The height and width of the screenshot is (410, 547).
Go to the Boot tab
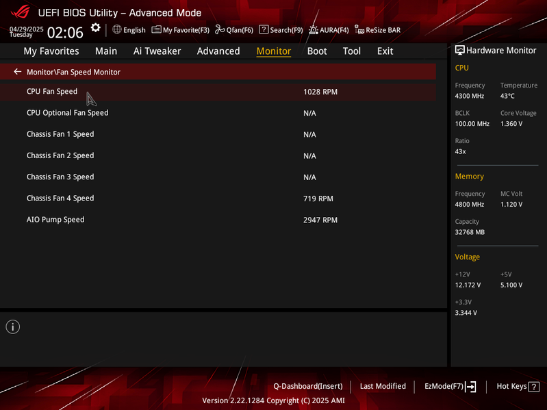point(317,51)
